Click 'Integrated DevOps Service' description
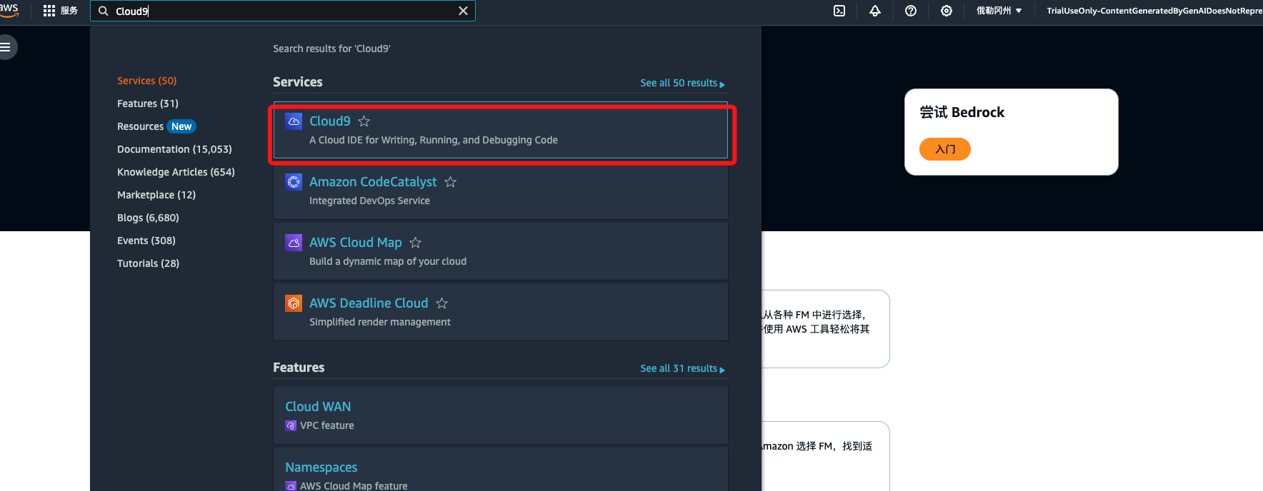The height and width of the screenshot is (491, 1263). tap(369, 201)
